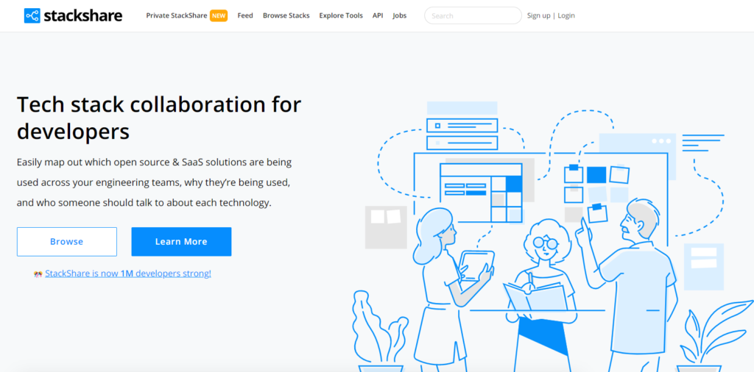
Task: Open Browse Stacks in navigation
Action: [286, 15]
